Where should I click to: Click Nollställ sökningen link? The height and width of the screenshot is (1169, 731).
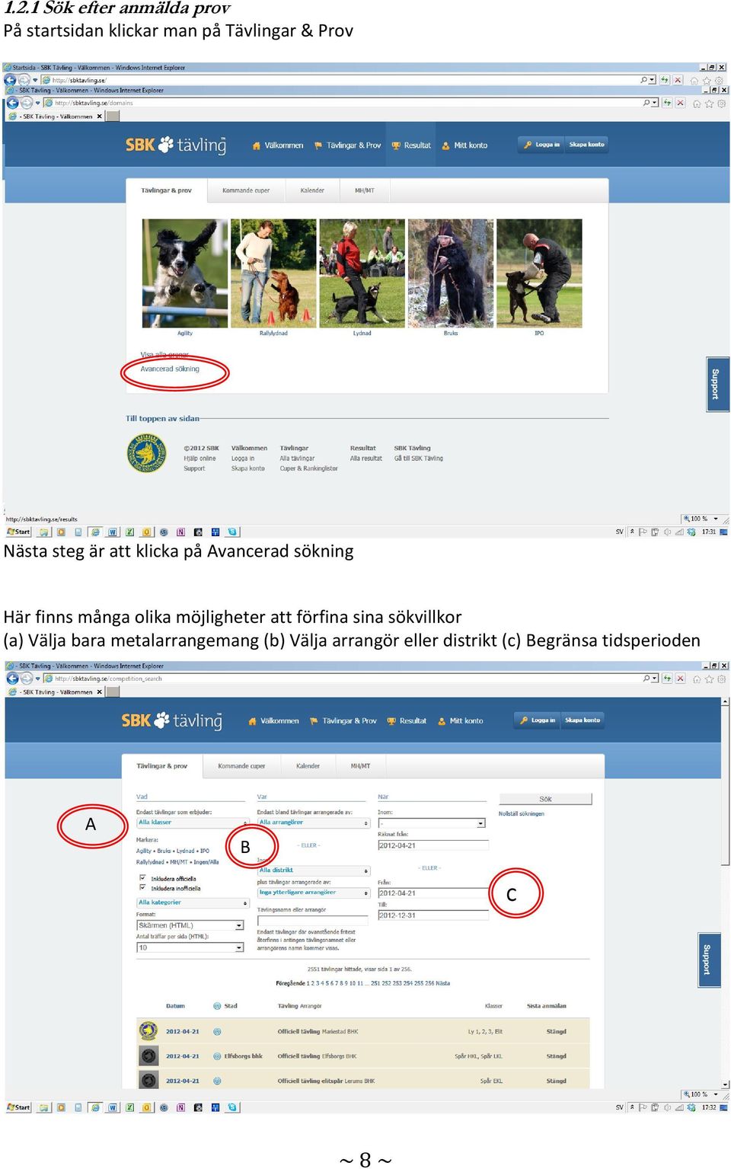point(522,814)
